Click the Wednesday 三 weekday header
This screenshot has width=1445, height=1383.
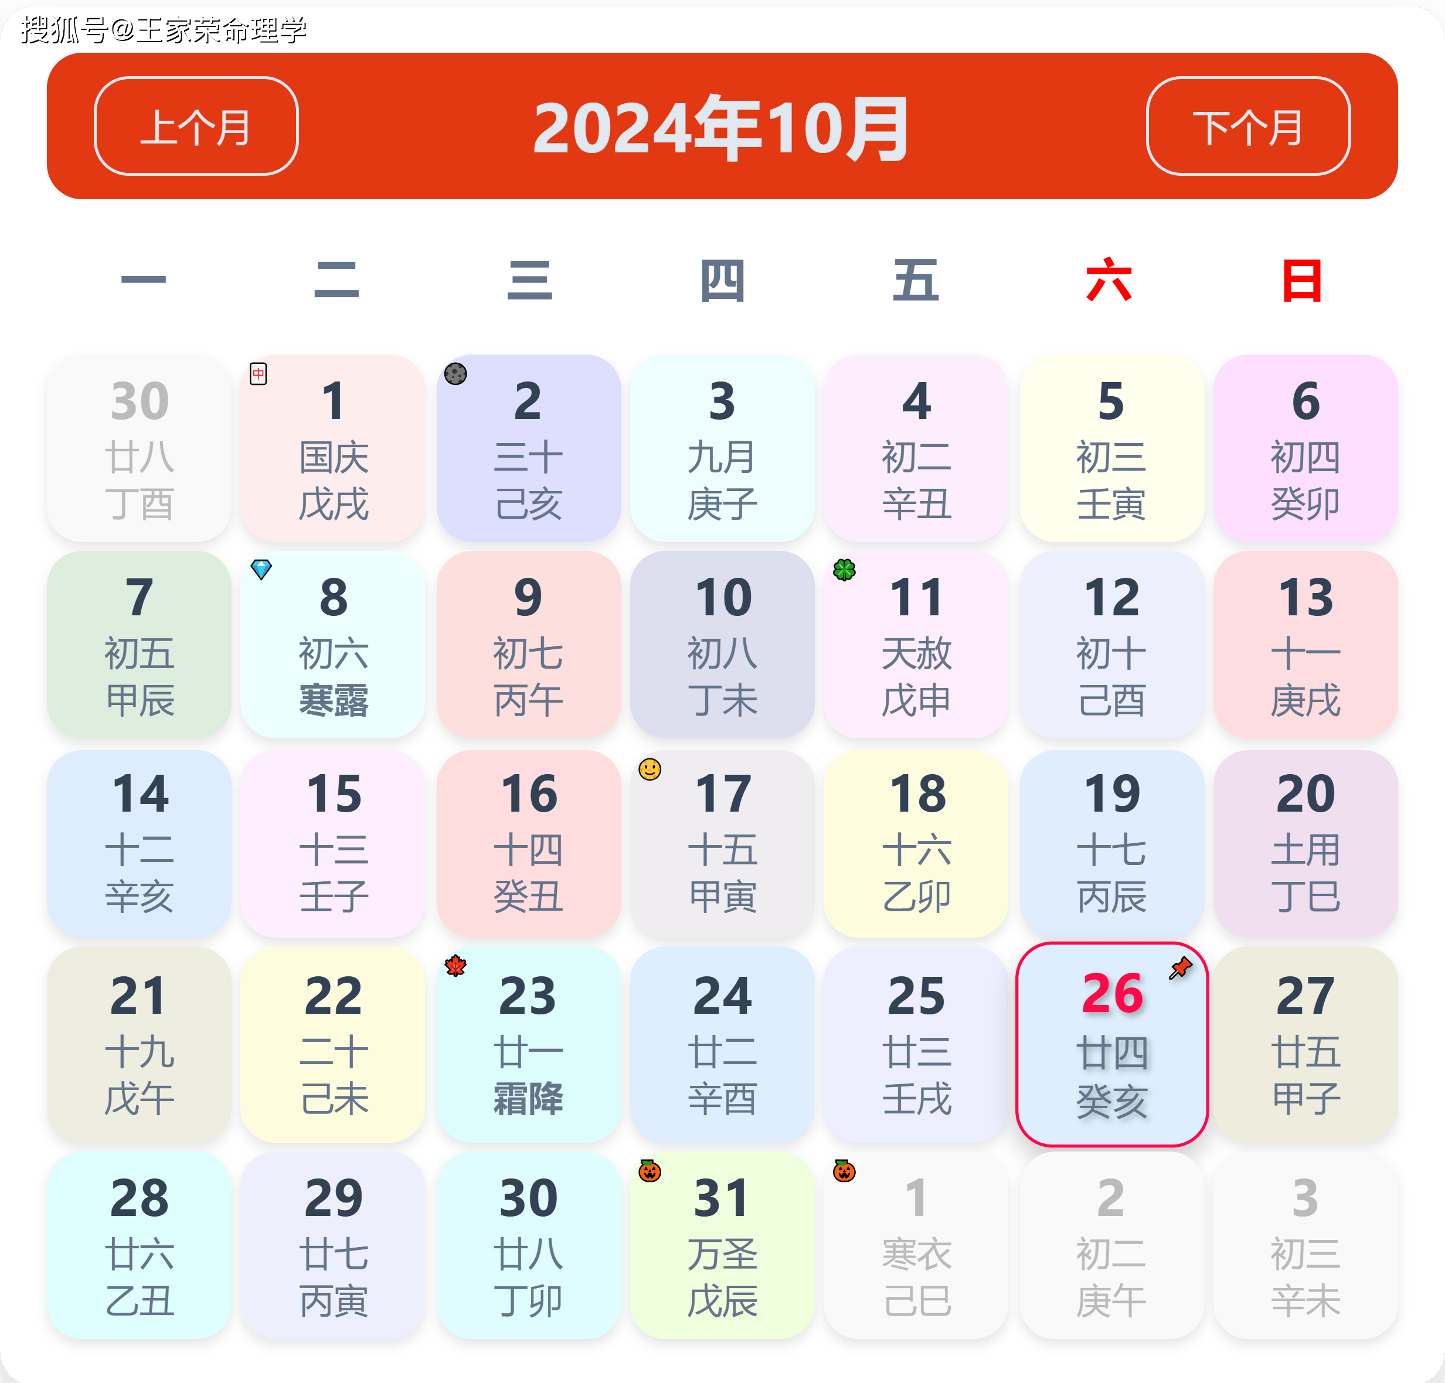click(529, 280)
